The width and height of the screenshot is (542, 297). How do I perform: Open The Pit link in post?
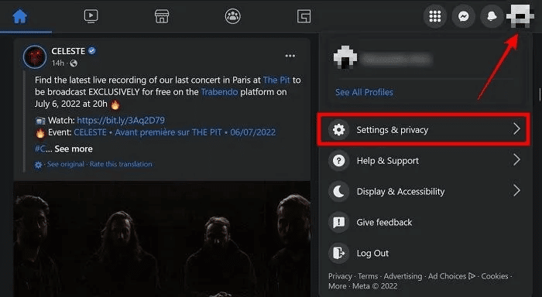pos(276,80)
